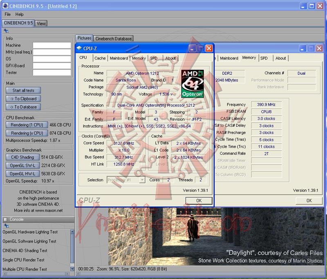Click the pin icon below the CINEBENCH 9.5 tab
This screenshot has height=279, width=327.
[6, 31]
